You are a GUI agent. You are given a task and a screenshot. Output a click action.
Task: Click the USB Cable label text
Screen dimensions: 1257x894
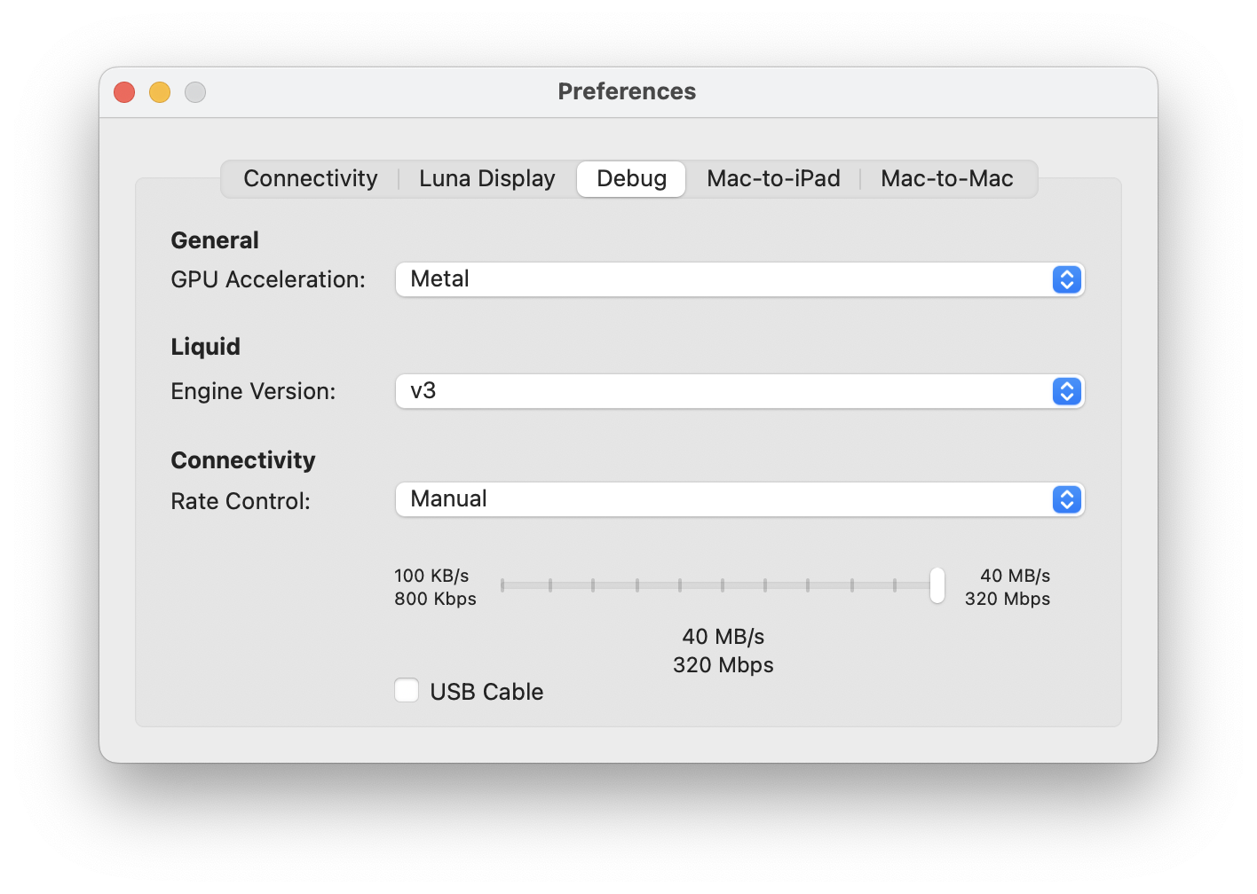(x=486, y=692)
